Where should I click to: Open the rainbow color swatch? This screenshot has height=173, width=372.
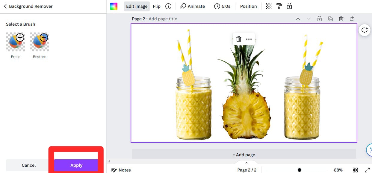(x=114, y=6)
